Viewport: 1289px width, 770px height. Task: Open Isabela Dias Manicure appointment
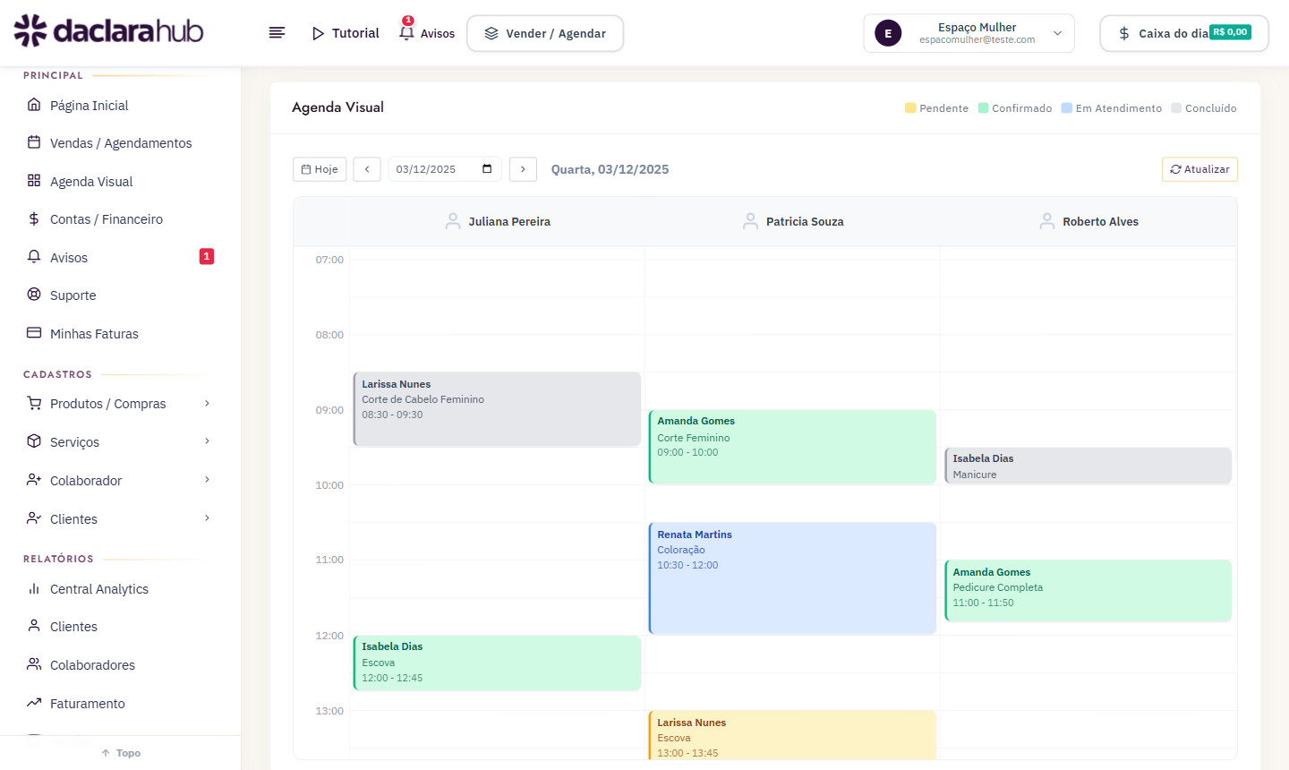point(1088,466)
